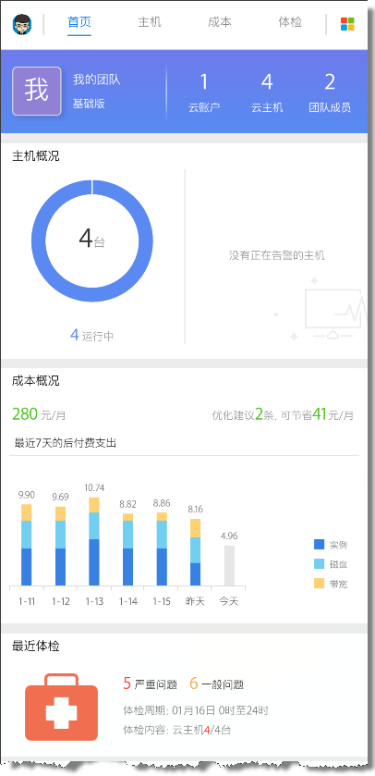Open 团队成员 count
375x776 pixels.
[x=330, y=92]
